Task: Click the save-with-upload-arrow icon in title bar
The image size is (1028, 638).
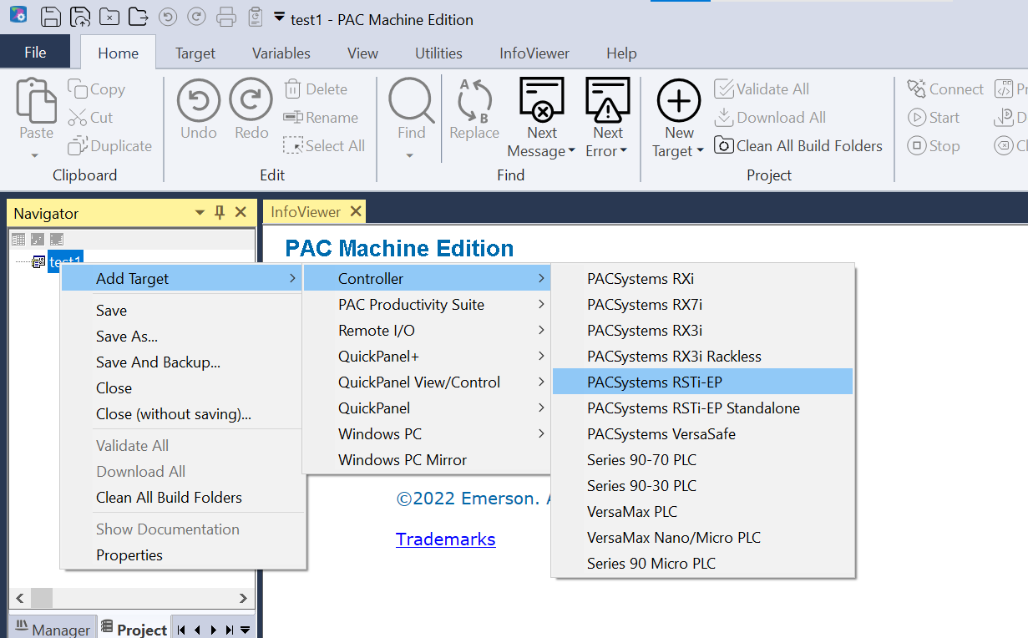Action: 80,17
